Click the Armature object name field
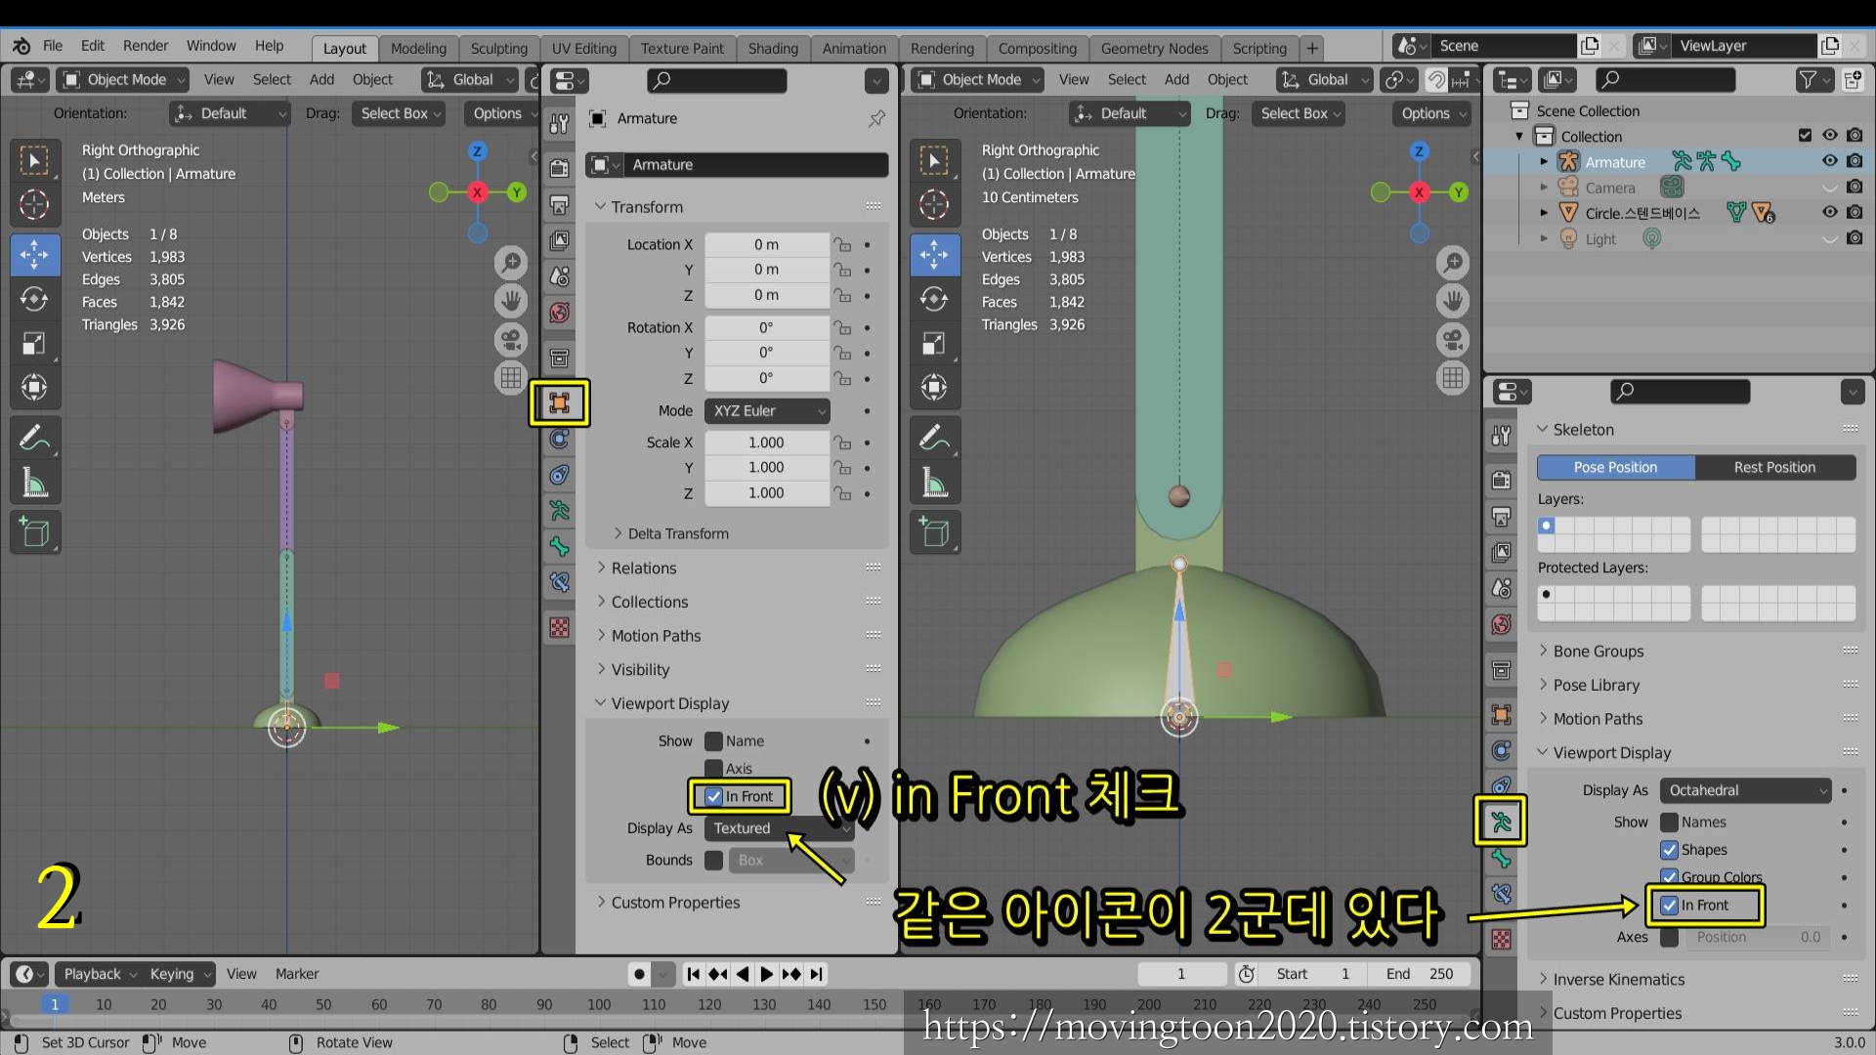 754,165
